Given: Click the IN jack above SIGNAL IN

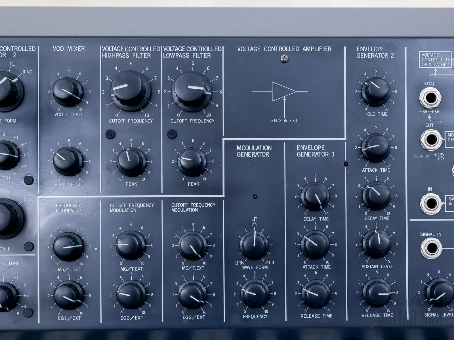Looking at the screenshot, I should (430, 203).
